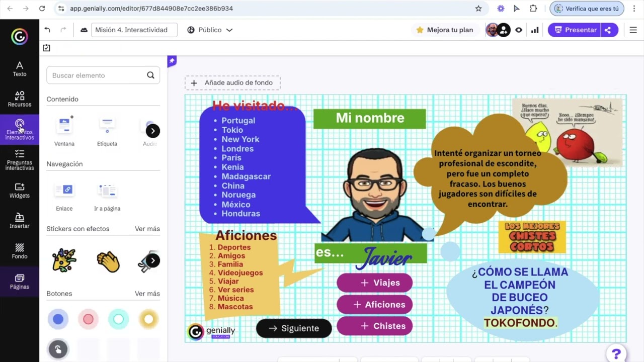
Task: Add the Etiqueta interactive element
Action: point(107,131)
